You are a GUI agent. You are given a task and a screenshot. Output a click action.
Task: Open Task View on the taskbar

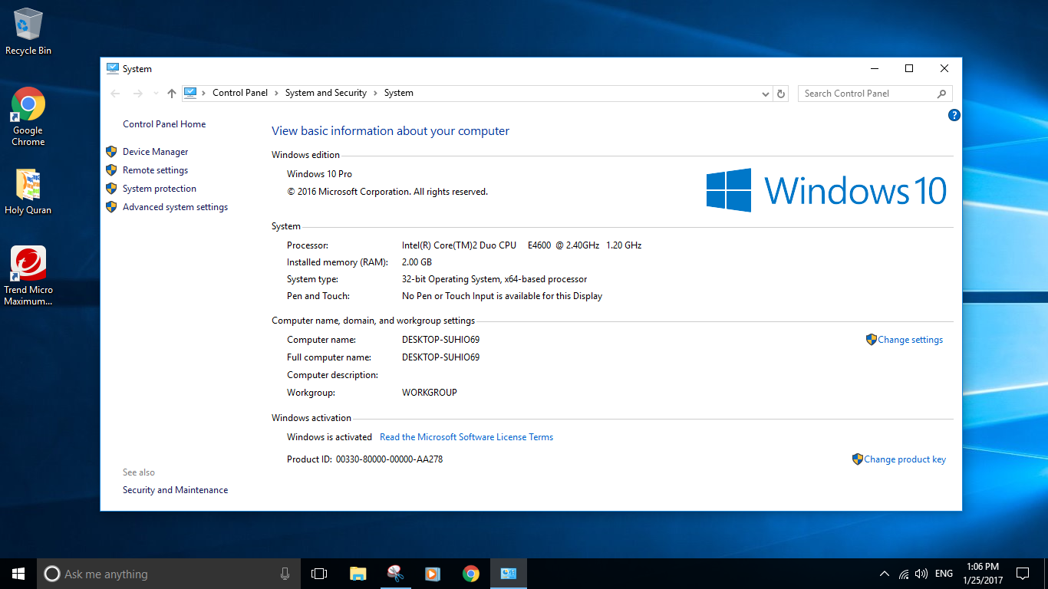(x=319, y=574)
